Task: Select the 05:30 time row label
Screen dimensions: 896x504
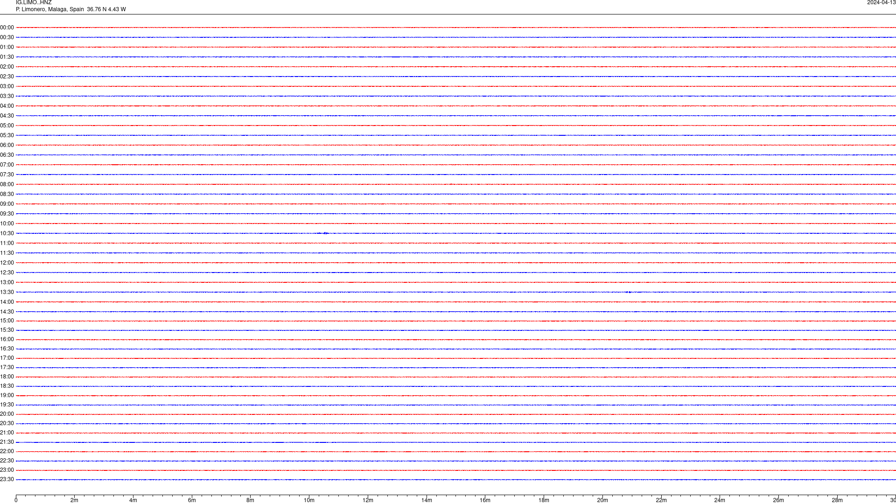Action: pyautogui.click(x=7, y=135)
